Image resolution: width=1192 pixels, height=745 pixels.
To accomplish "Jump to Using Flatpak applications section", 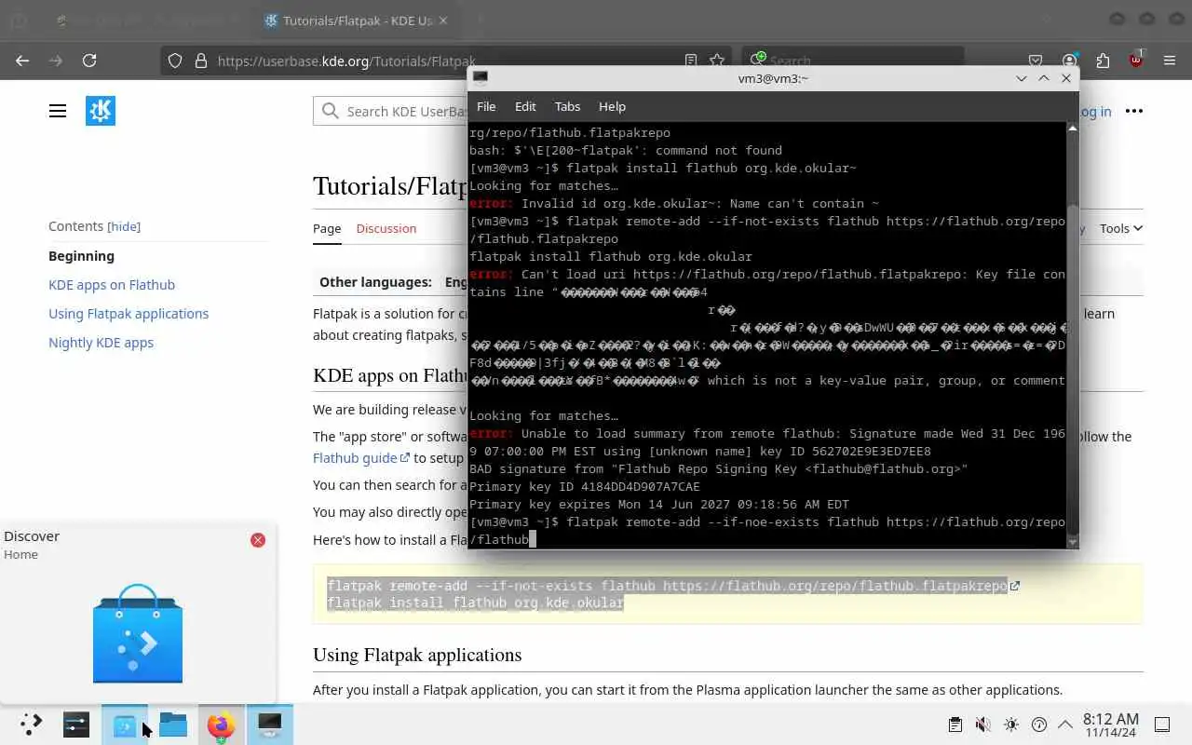I will pos(129,314).
